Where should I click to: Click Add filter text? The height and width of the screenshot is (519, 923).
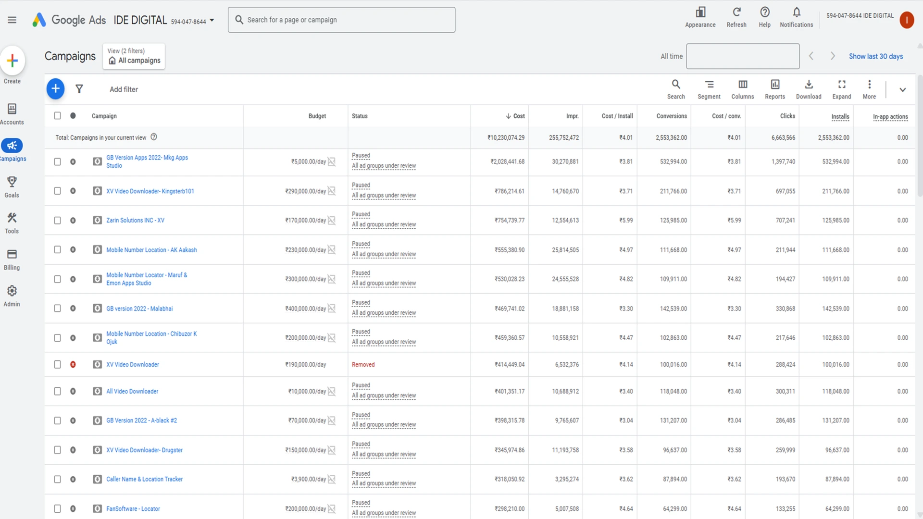124,89
